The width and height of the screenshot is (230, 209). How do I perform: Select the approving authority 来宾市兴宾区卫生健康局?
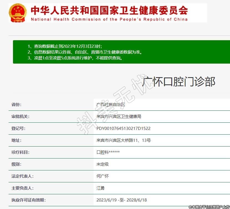[x=119, y=117]
